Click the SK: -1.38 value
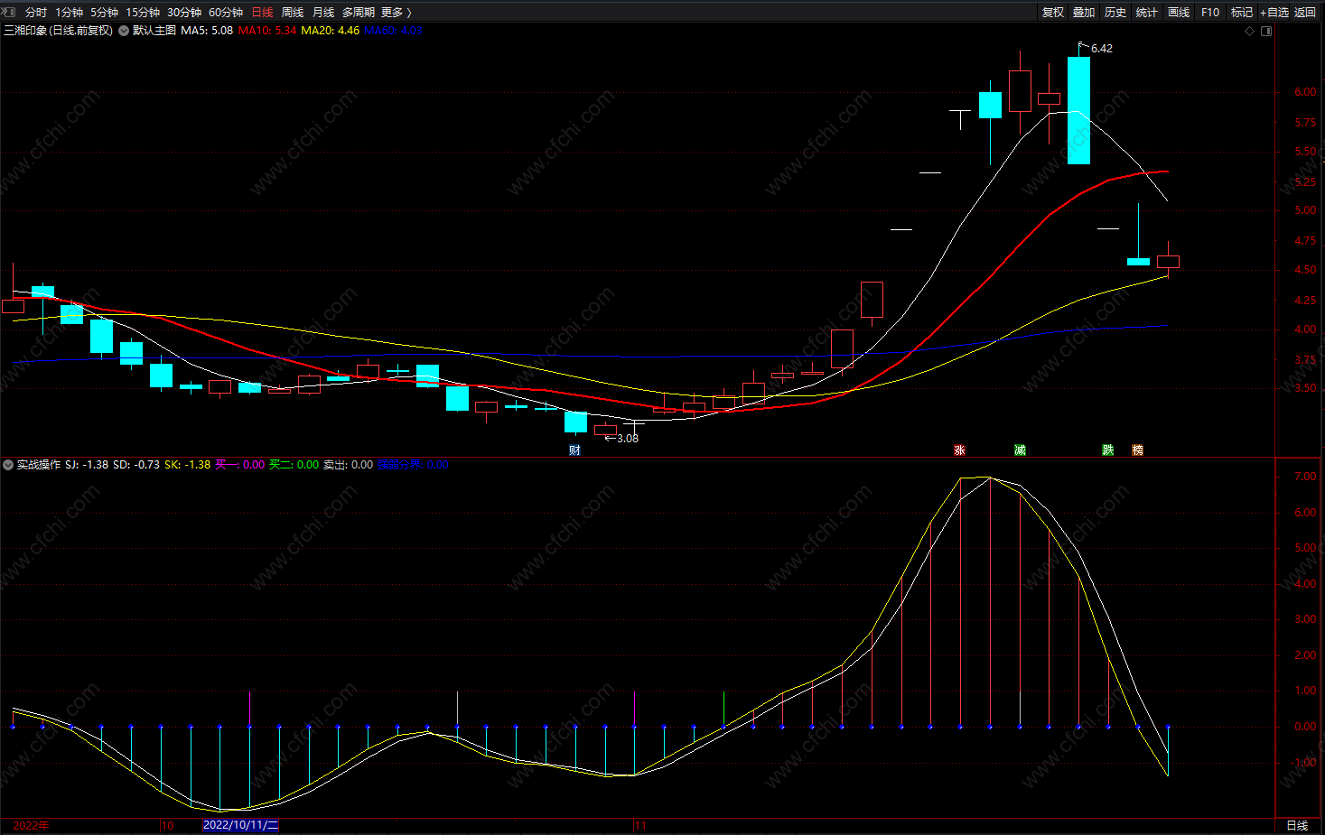 [x=187, y=465]
